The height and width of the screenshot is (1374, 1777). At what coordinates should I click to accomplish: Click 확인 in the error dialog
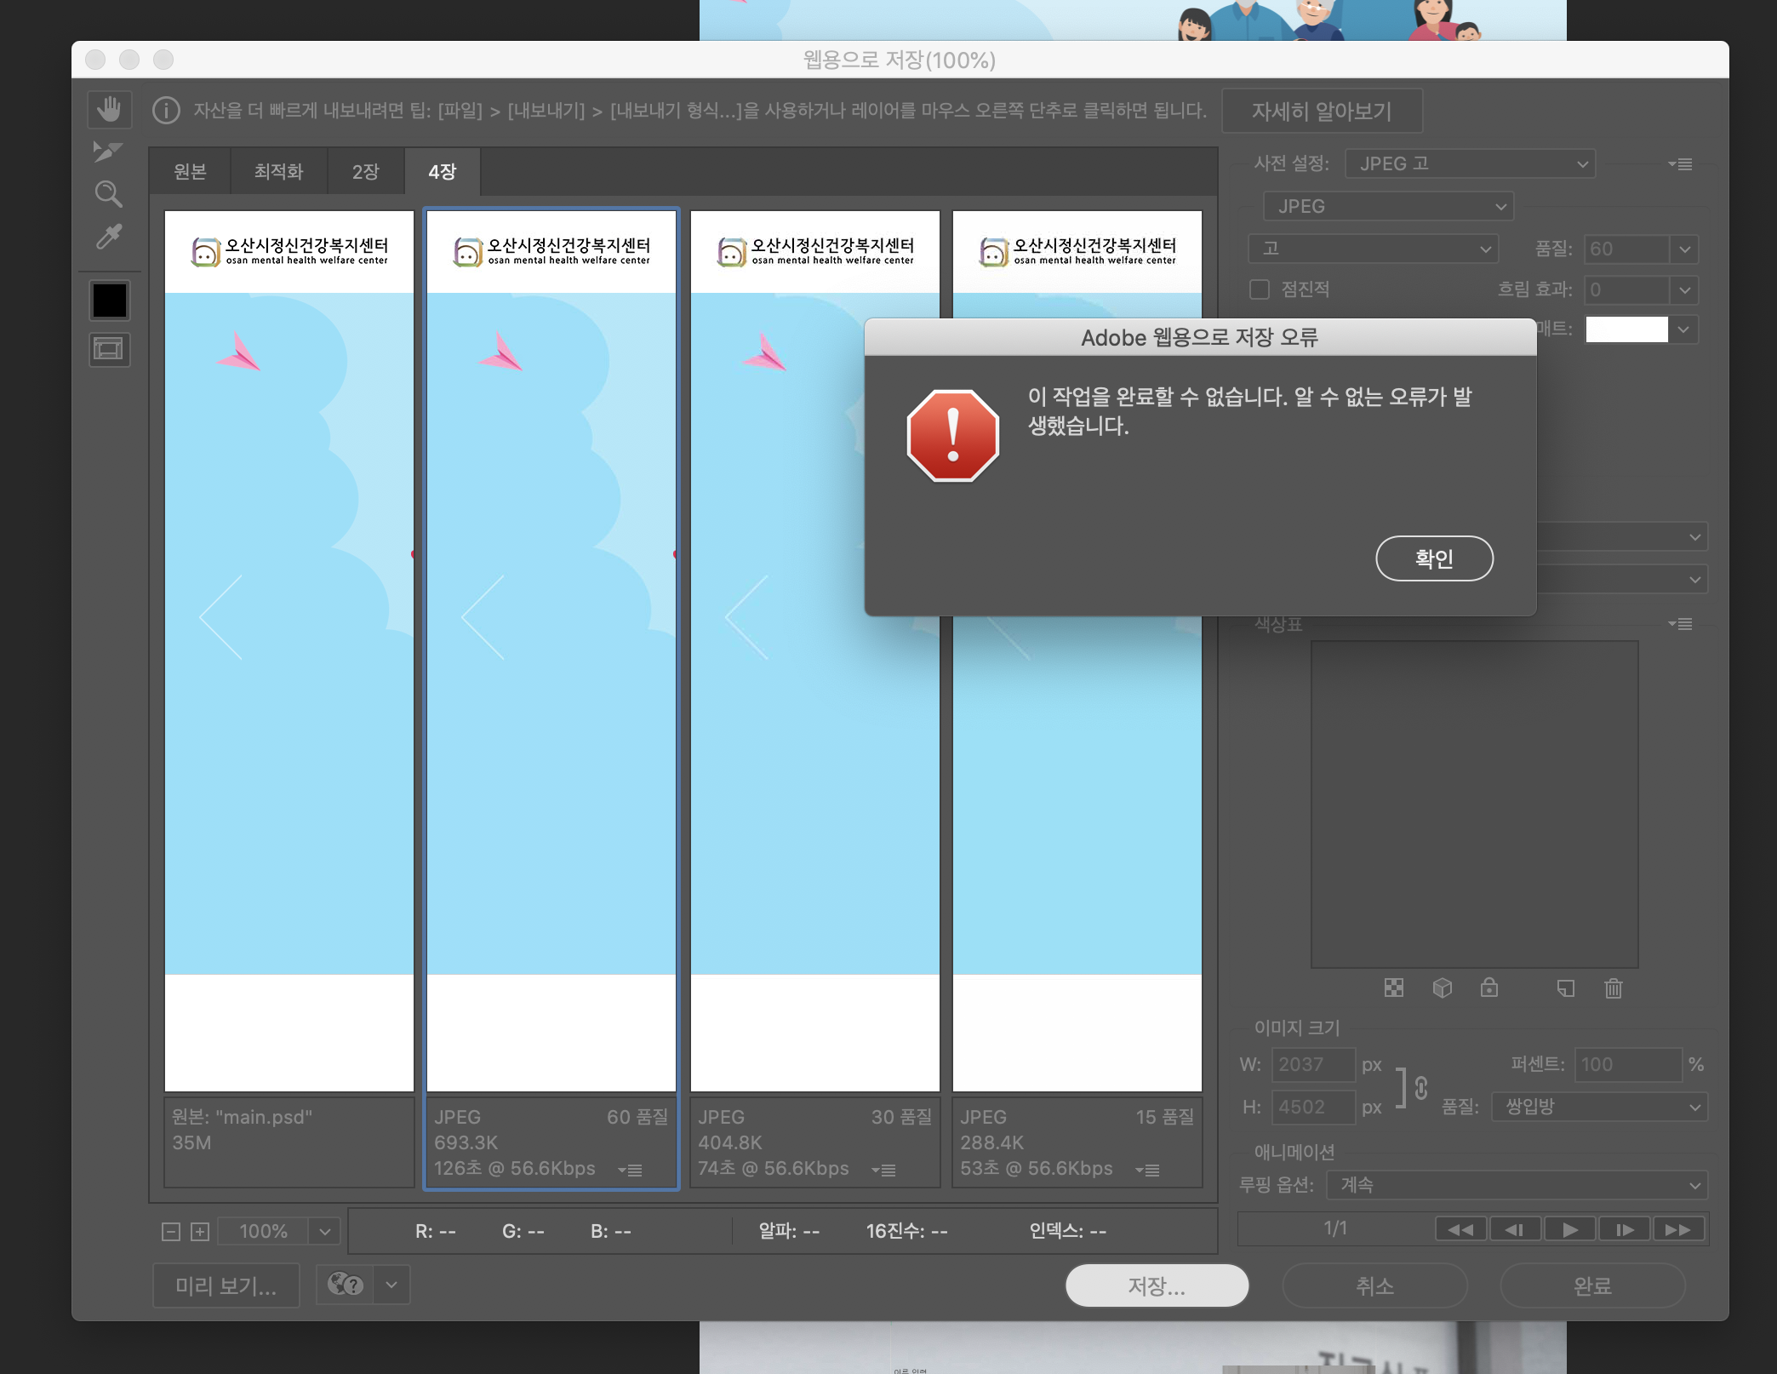point(1433,558)
